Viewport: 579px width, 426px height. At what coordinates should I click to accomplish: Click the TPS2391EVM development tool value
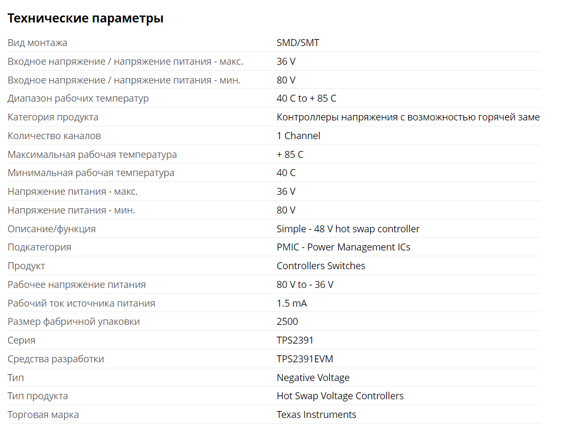pyautogui.click(x=304, y=359)
